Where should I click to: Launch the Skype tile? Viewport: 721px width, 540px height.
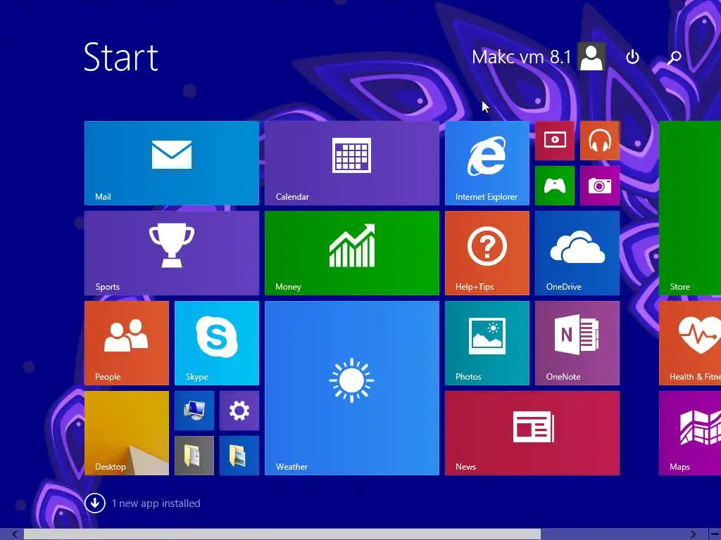tap(217, 343)
